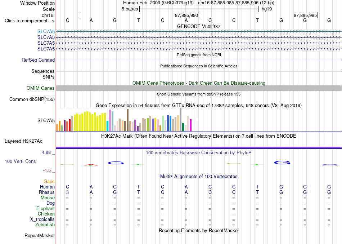Click the -4.5 PhyloP lower scale value
This screenshot has height=244, width=342.
[47, 170]
